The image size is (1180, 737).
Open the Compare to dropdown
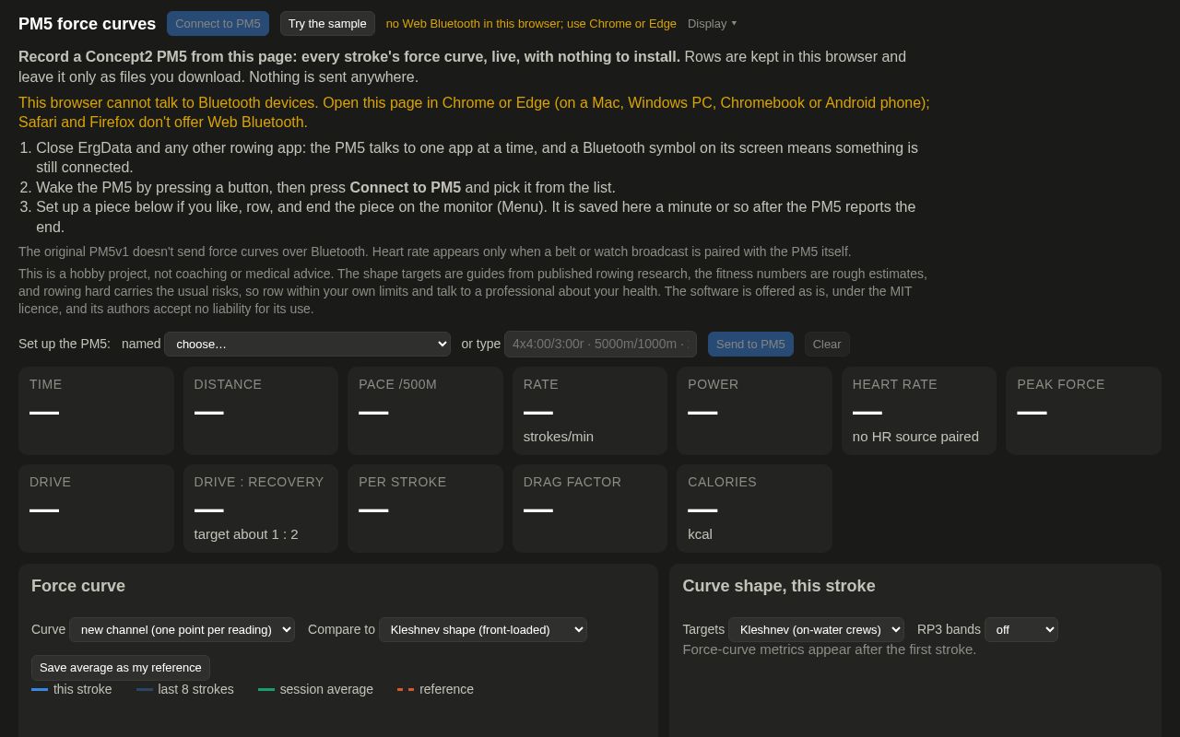pos(483,629)
